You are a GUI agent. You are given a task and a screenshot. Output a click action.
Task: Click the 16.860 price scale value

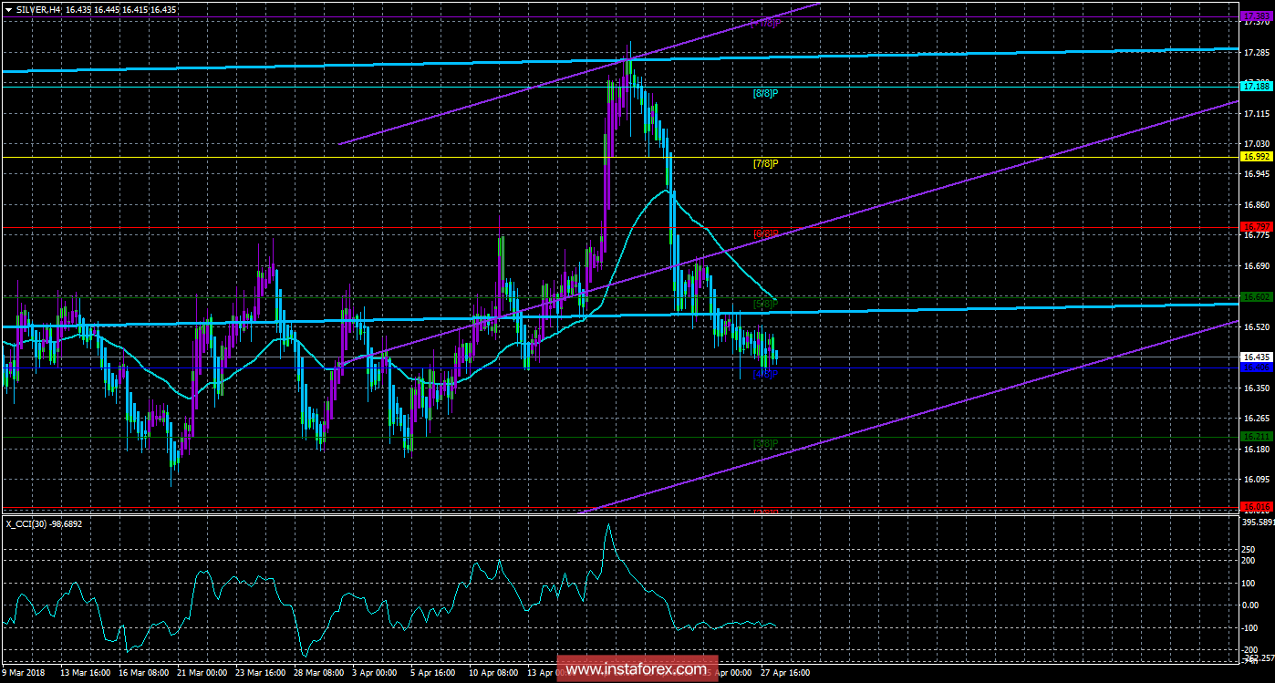tap(1256, 205)
